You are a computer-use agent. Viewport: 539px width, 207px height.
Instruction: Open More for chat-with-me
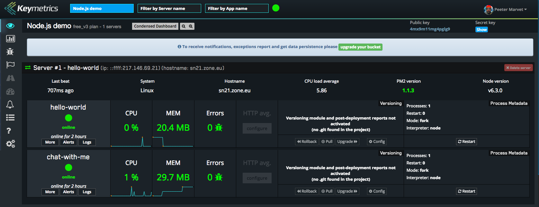pyautogui.click(x=50, y=192)
